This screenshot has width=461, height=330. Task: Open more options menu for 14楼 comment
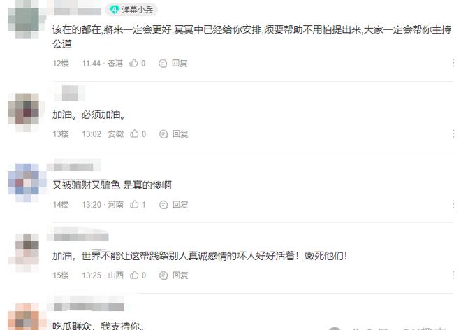coord(453,204)
